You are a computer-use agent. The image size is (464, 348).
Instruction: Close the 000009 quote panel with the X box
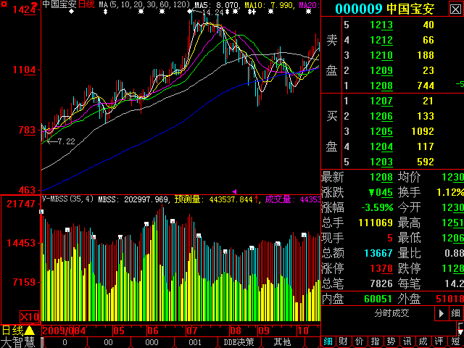click(x=455, y=9)
